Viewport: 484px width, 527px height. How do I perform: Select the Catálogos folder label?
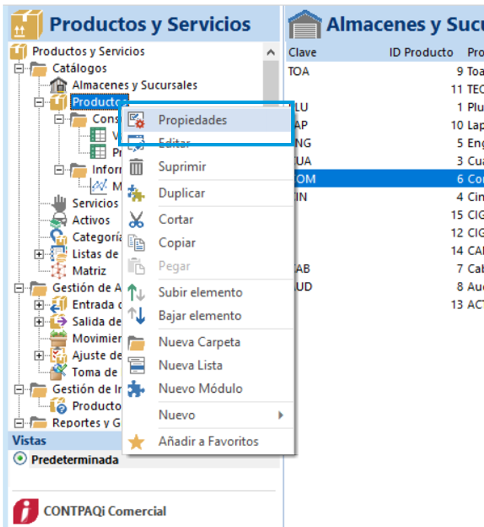click(80, 68)
